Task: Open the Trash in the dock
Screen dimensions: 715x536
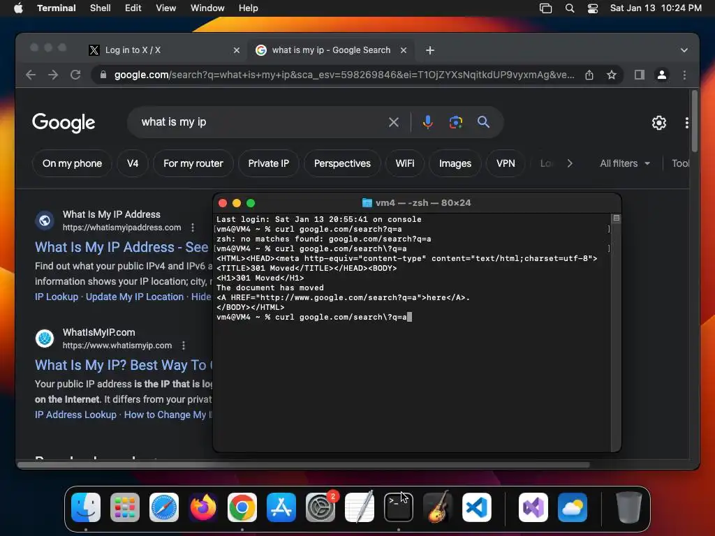Action: [629, 507]
